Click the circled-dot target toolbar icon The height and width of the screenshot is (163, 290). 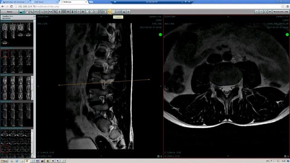point(78,12)
